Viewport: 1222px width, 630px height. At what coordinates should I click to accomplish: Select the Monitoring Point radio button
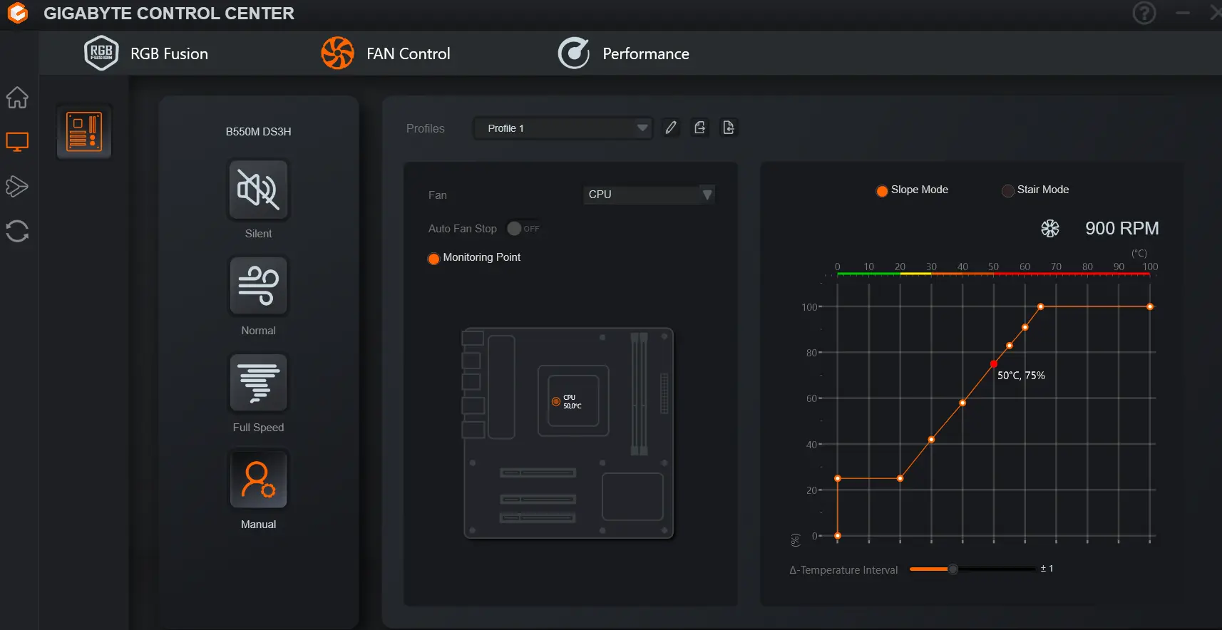[x=433, y=258]
